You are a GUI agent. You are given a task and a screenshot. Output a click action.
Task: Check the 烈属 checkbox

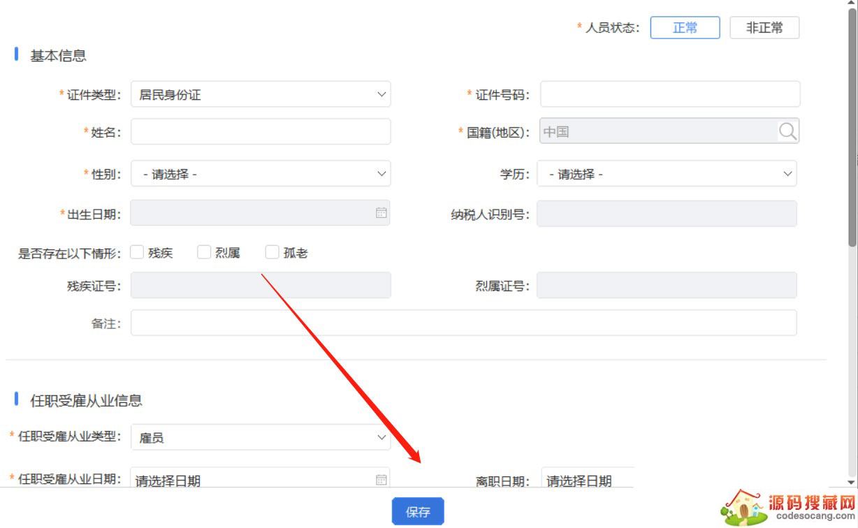click(x=204, y=253)
